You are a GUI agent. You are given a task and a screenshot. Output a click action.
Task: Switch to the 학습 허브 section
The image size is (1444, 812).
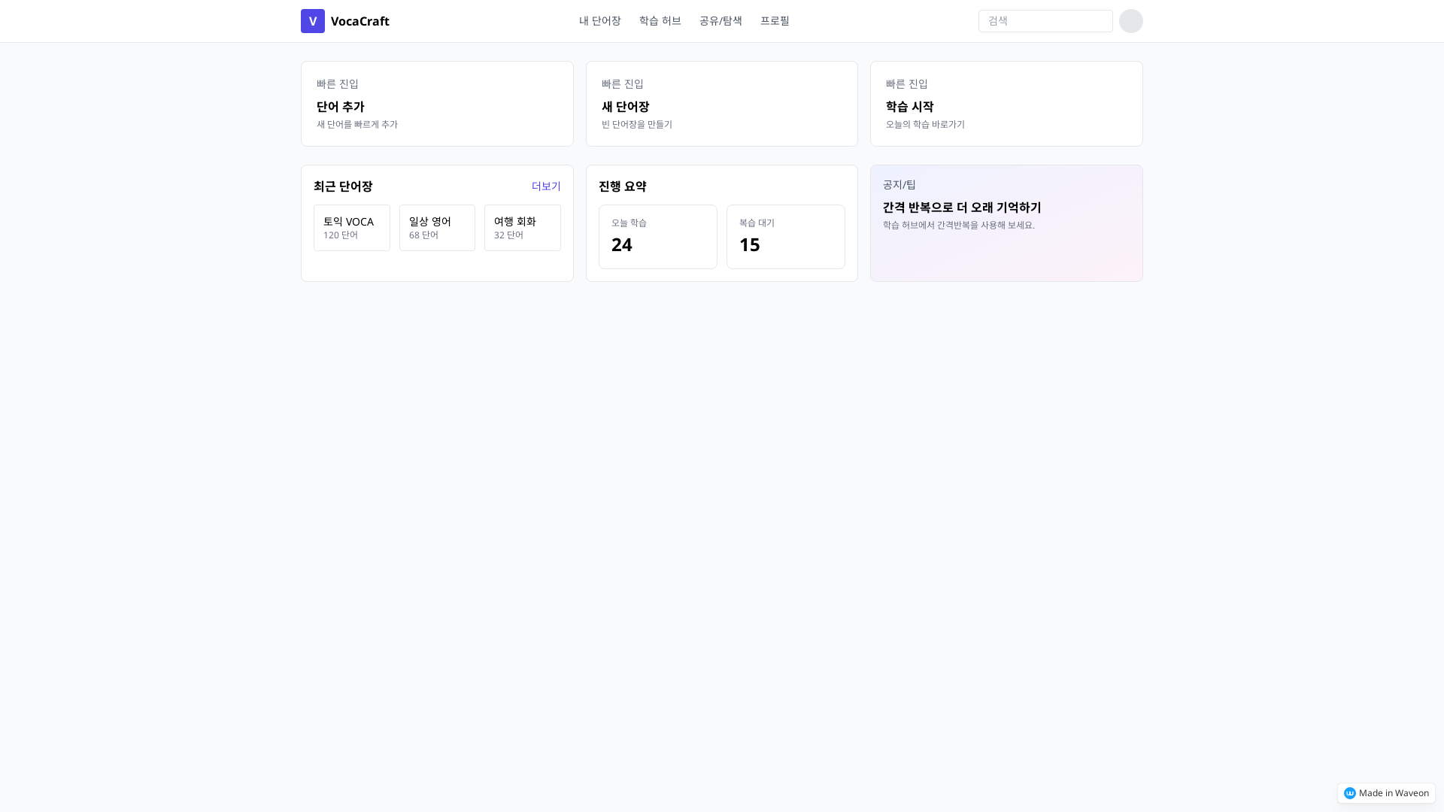coord(660,21)
